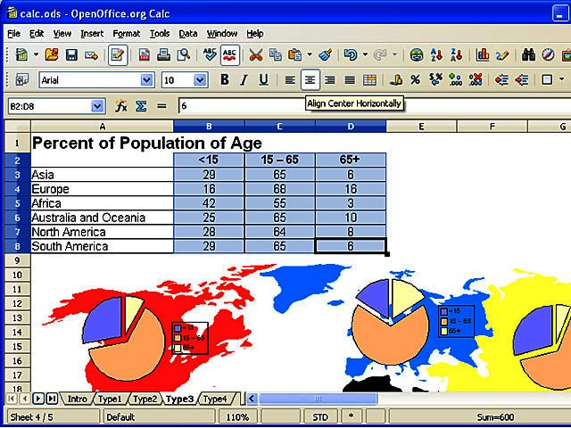Toggle Align Center Horizontally
Viewport: 571px width, 428px height.
[310, 80]
